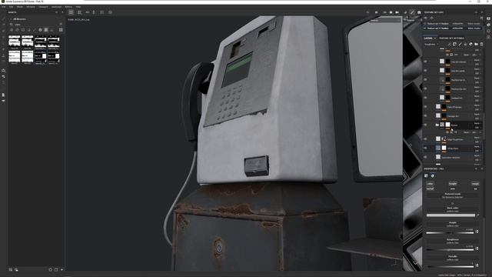Viewport: 492px width, 277px height.
Task: Open the Window menu
Action: (x=31, y=7)
